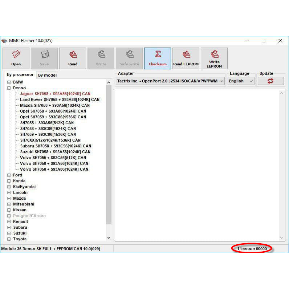Select SH7058 + S93C86[1024K] CAN entry
Viewport: 289px width, 289px height.
(x=48, y=129)
